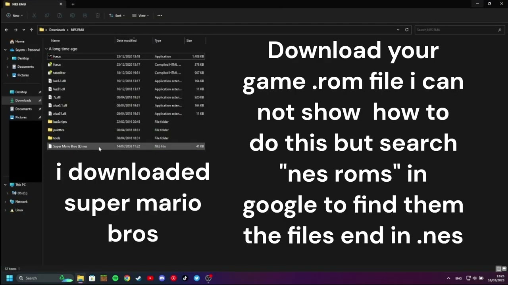Open Home in the navigation pane

(19, 41)
